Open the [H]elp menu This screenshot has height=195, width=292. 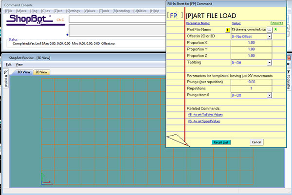154,11
